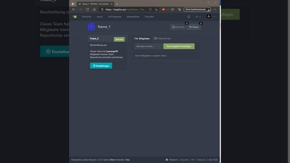The width and height of the screenshot is (290, 163).
Task: Switch to the Personen tab
Action: (x=178, y=27)
